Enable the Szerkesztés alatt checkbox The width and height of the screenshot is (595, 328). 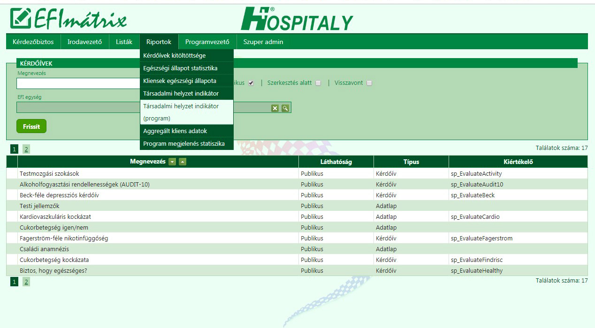318,83
